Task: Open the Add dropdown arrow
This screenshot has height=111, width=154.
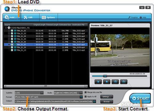Action: 19,18
